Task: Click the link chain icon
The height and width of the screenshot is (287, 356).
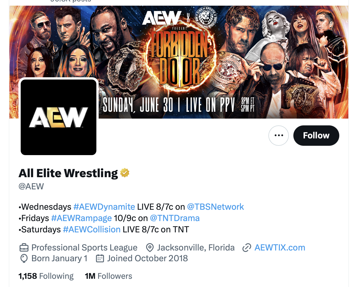Action: [247, 248]
